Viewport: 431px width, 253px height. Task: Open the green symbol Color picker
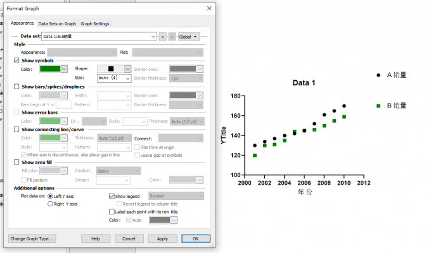click(53, 69)
